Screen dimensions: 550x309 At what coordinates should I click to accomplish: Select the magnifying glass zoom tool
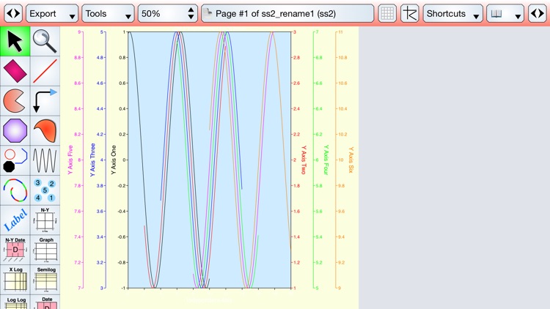(x=45, y=41)
